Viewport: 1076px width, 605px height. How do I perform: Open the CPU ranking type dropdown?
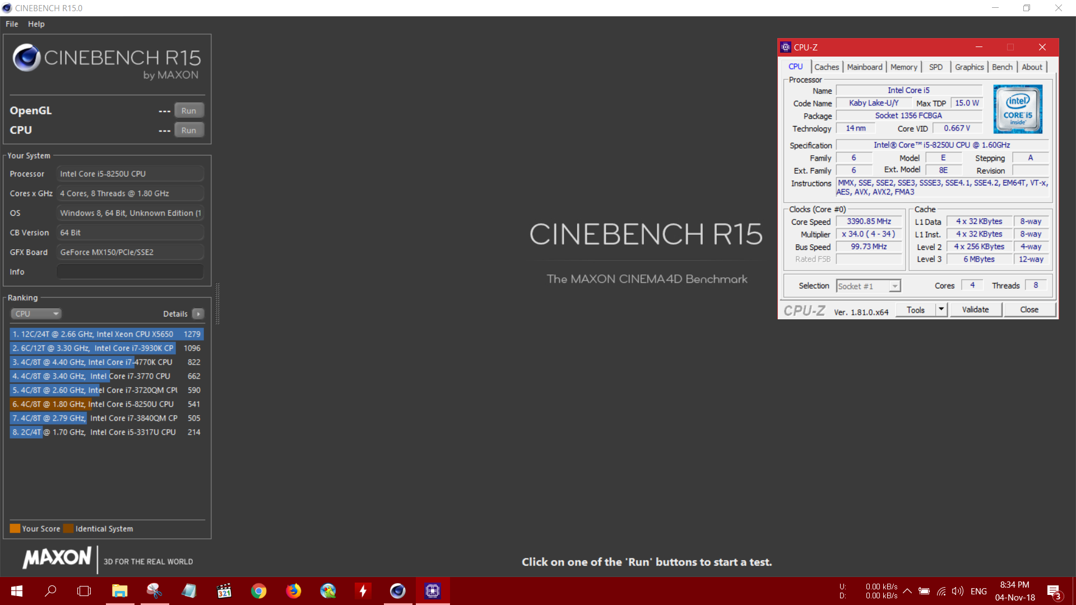tap(36, 314)
